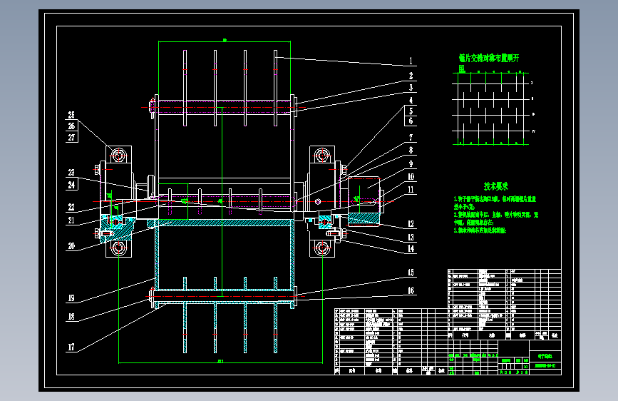Image resolution: width=618 pixels, height=401 pixels.
Task: Select part callout number 13
Action: 411,237
